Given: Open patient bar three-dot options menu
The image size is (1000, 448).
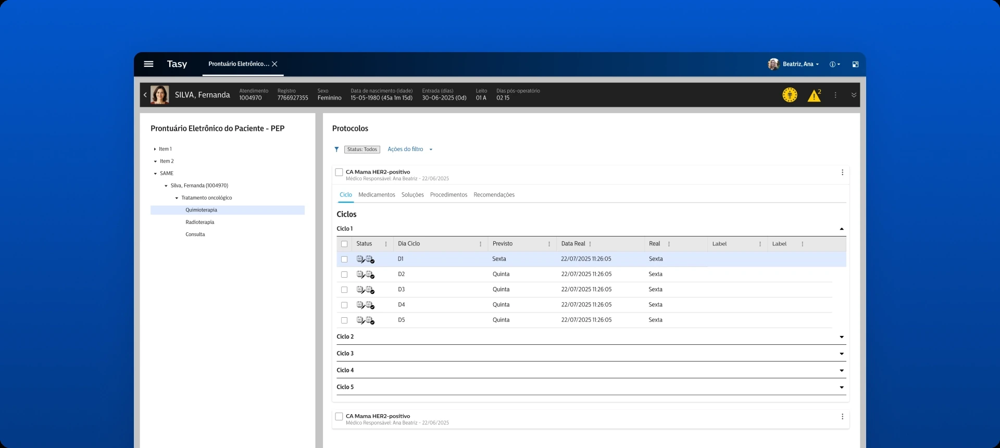Looking at the screenshot, I should pos(835,95).
